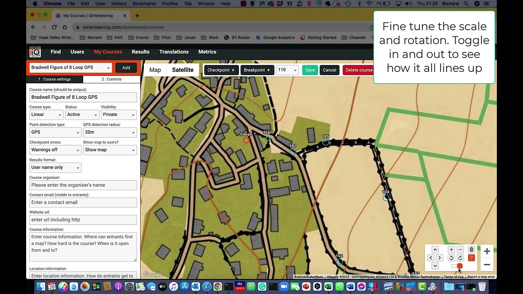Open overlay help with red question mark
The image size is (523, 294).
coord(472,258)
